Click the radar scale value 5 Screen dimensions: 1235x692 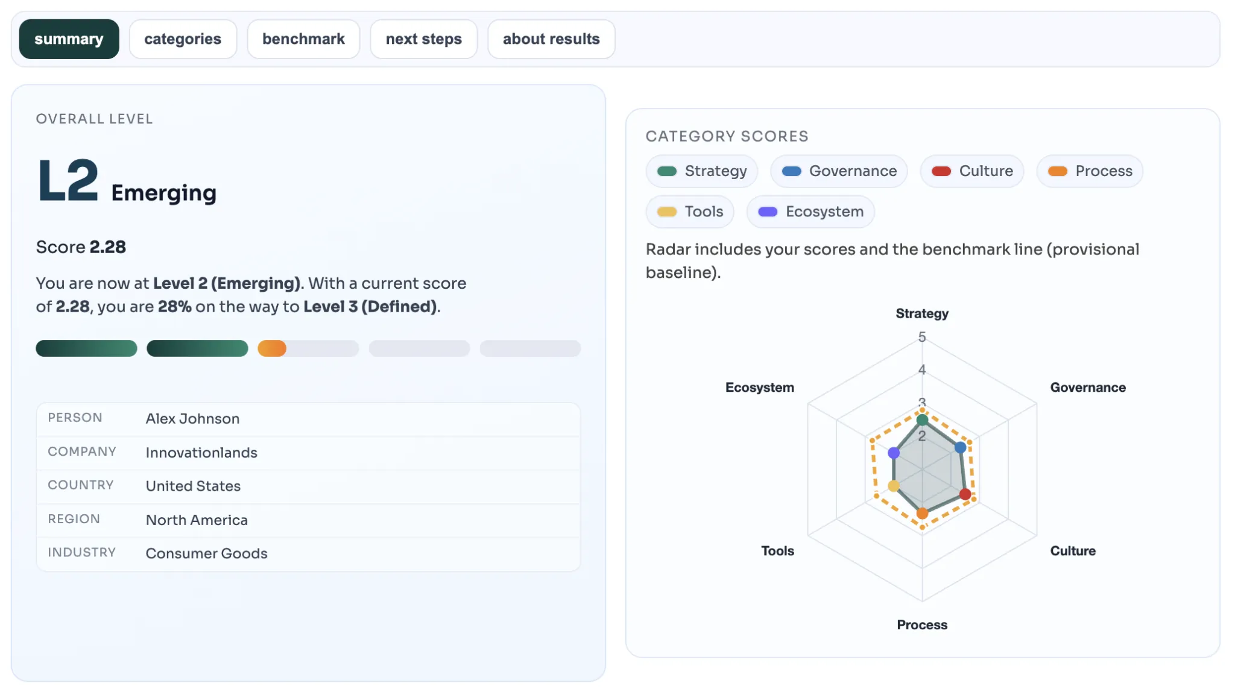pos(922,337)
